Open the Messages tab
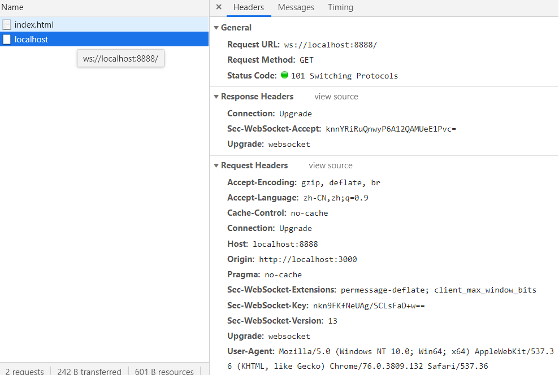559x375 pixels. [296, 7]
